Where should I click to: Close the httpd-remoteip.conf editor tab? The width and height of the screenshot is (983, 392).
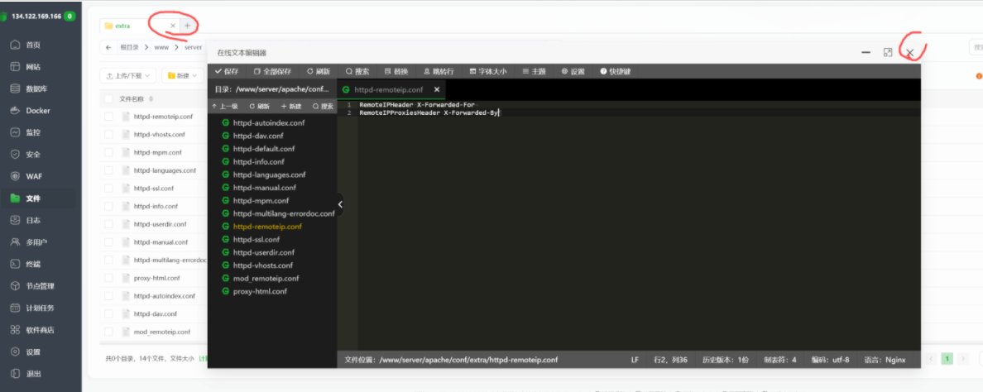(437, 89)
